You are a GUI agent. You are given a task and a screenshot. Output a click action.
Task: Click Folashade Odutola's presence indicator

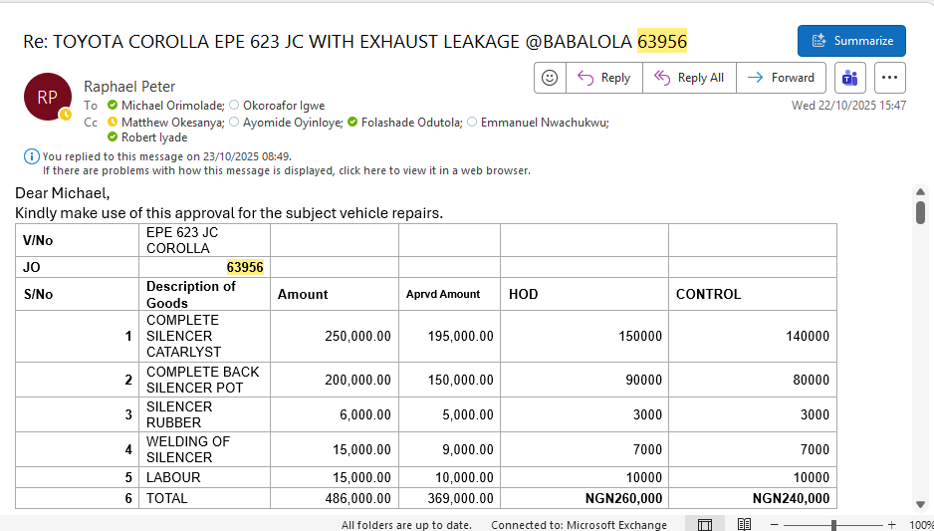[352, 123]
